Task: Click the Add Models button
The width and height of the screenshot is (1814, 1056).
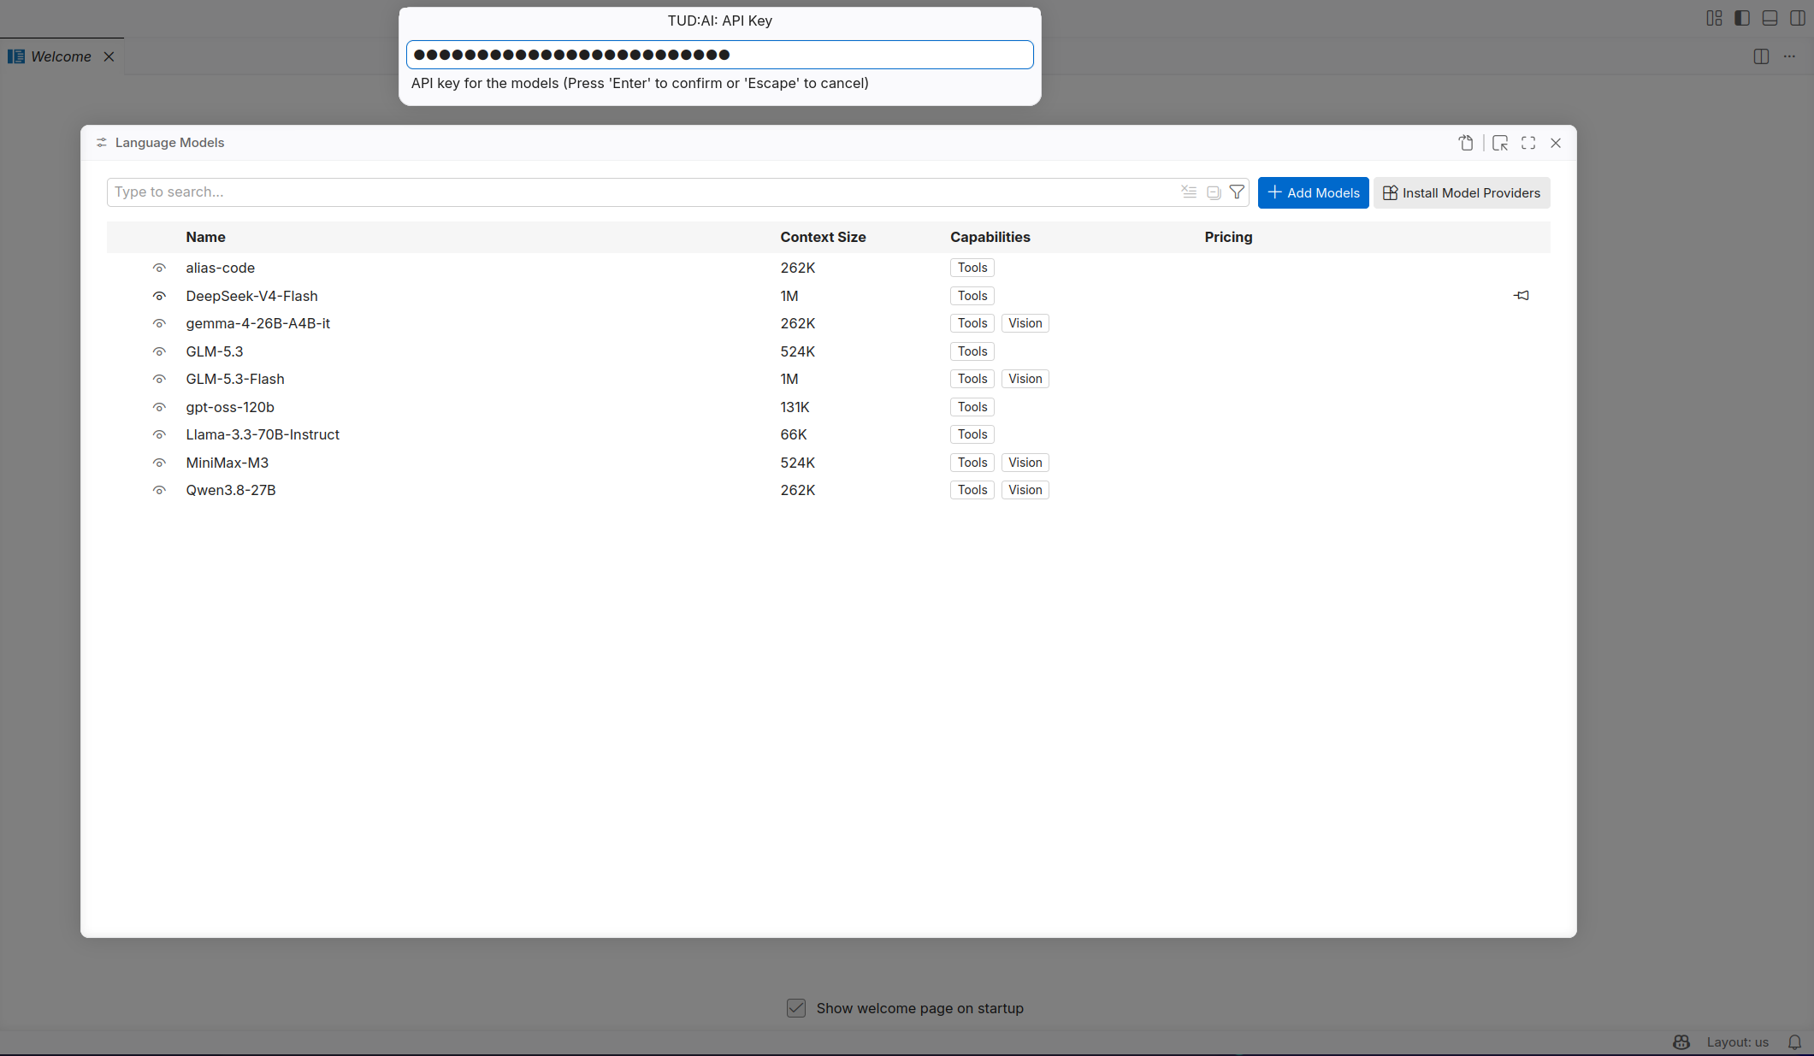Action: (x=1313, y=193)
